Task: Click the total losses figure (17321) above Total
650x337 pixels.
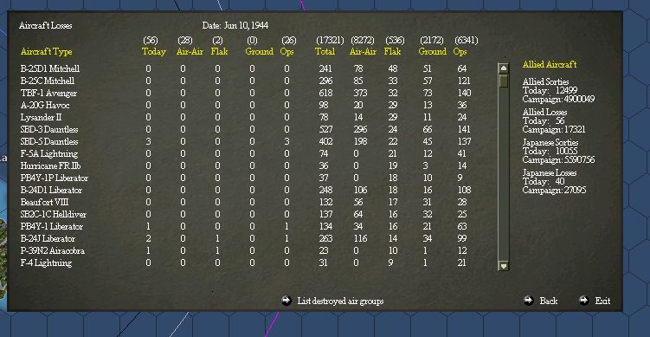Action: point(330,40)
